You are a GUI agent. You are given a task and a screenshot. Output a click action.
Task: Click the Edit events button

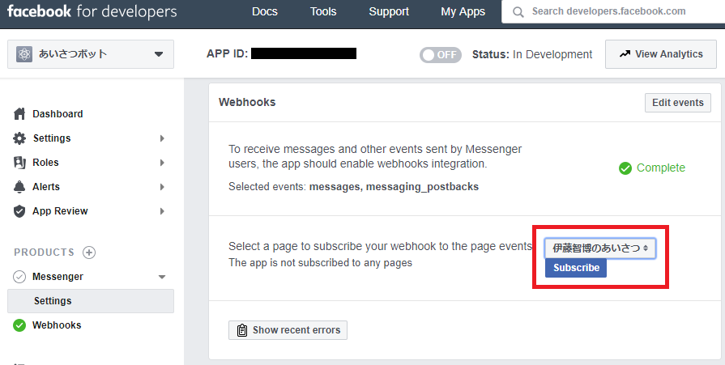tap(678, 103)
